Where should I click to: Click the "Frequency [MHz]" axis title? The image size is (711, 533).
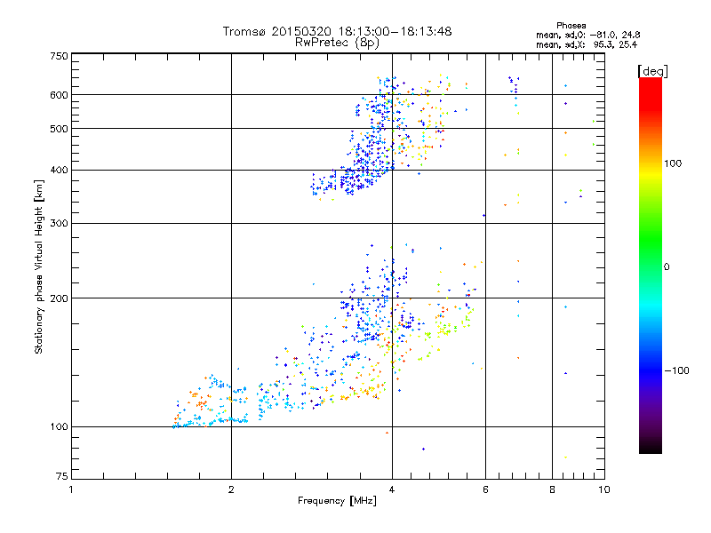click(x=337, y=501)
